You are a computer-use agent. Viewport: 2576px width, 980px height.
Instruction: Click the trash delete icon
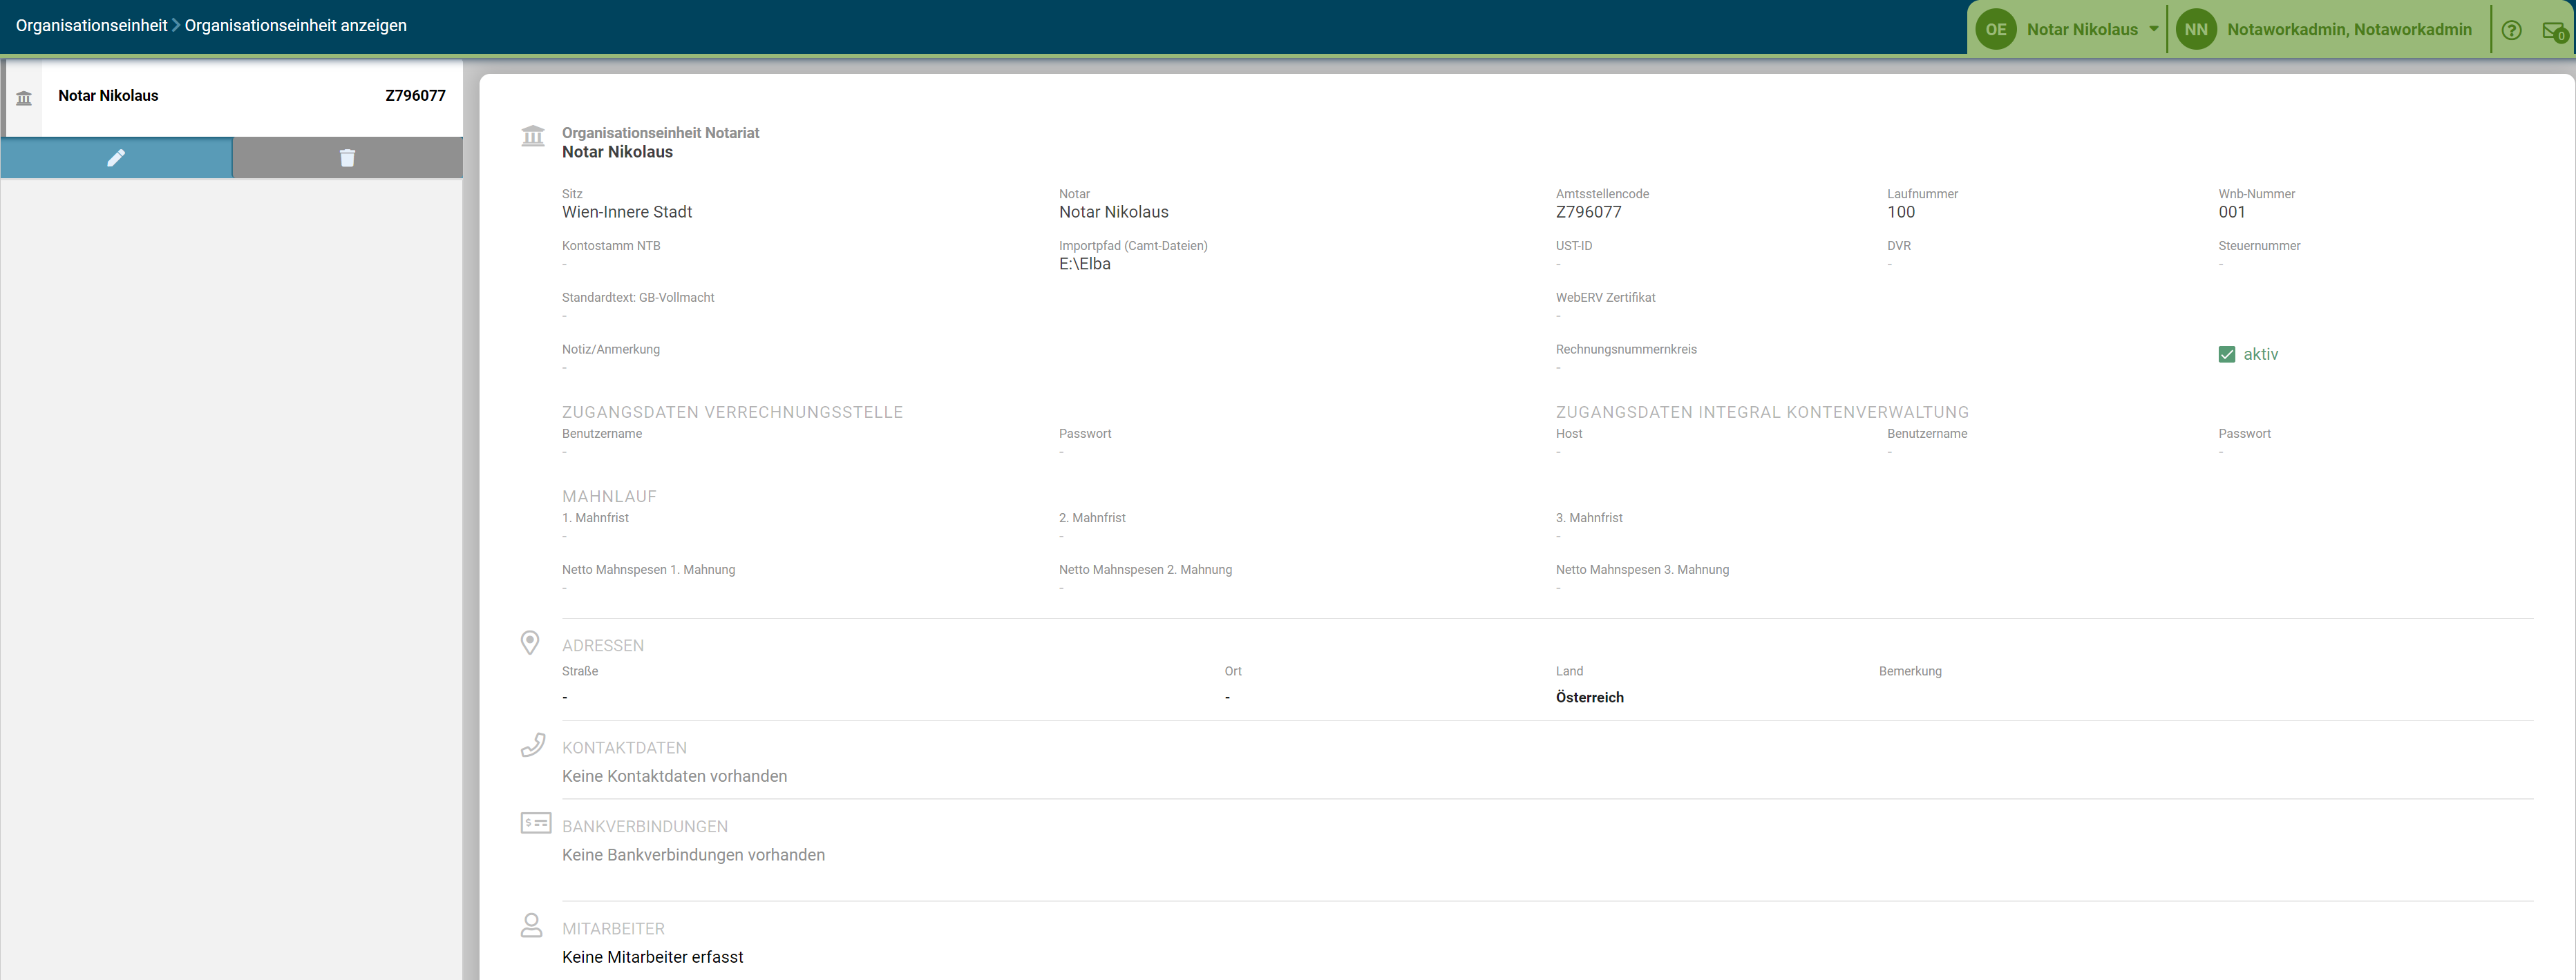tap(347, 158)
